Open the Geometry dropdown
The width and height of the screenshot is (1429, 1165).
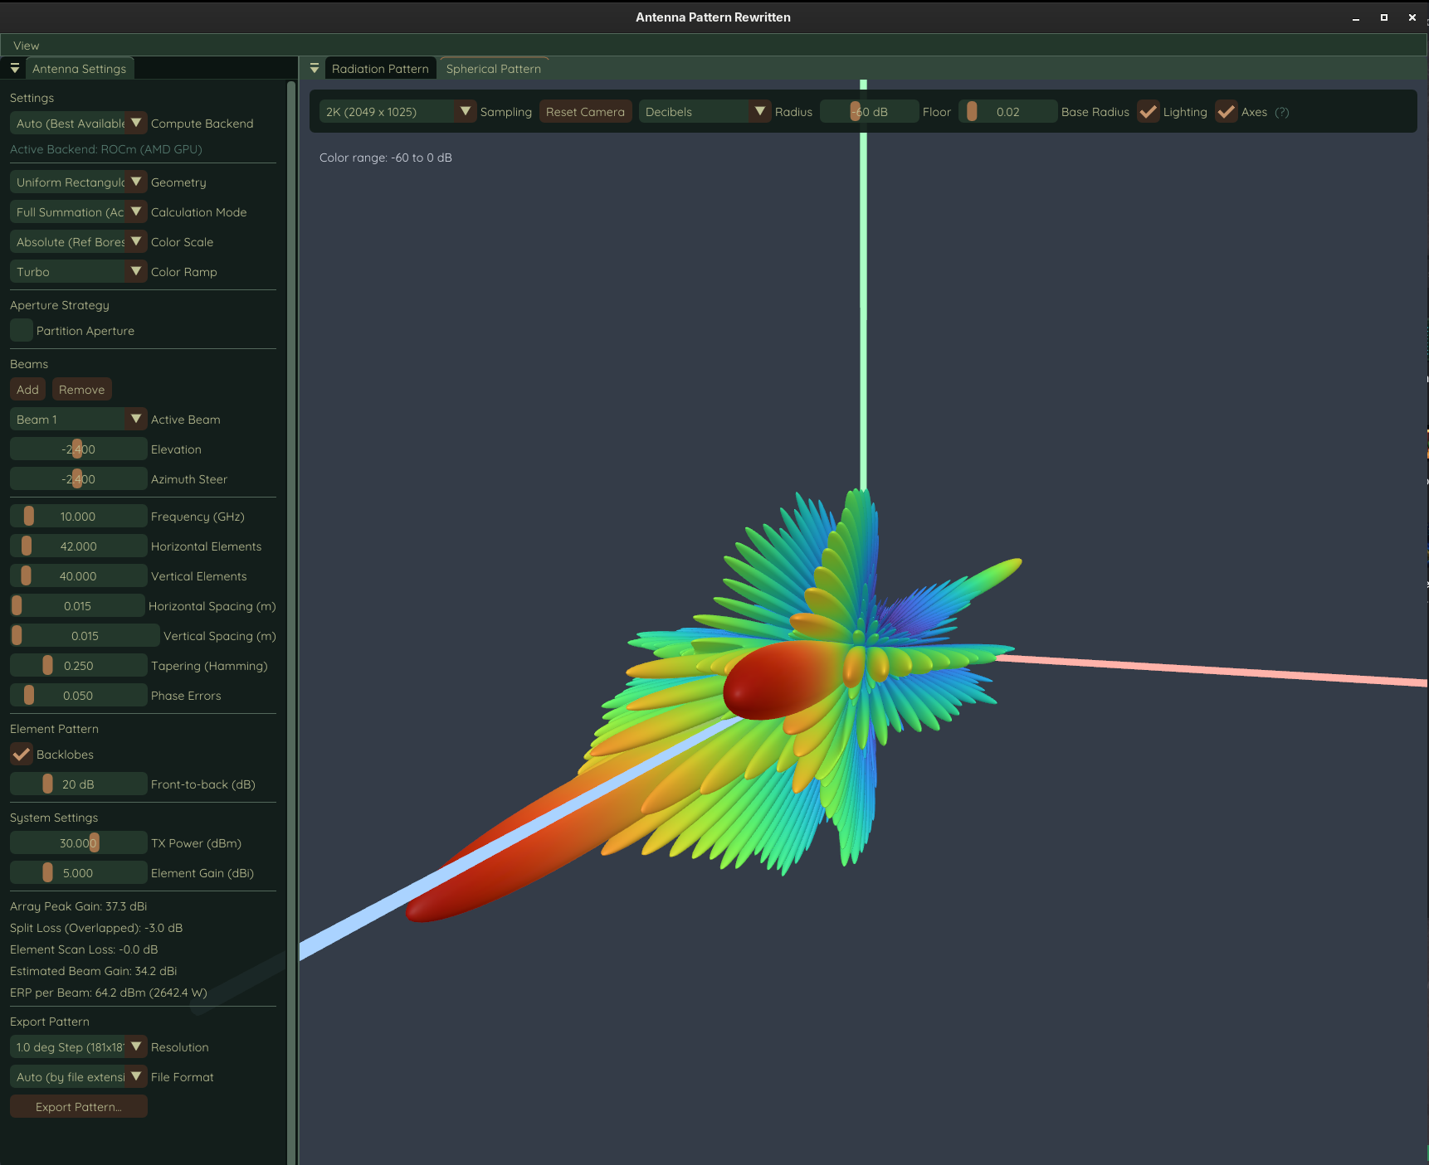click(78, 182)
